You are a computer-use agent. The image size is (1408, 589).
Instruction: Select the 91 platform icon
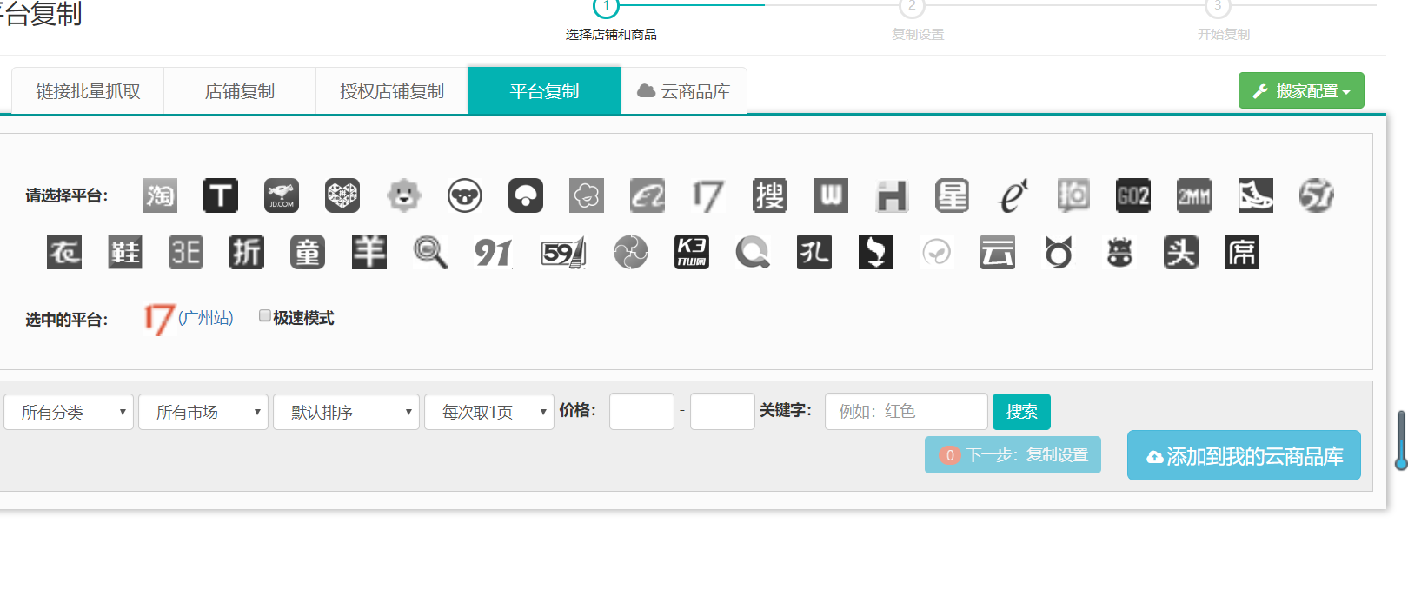[493, 252]
